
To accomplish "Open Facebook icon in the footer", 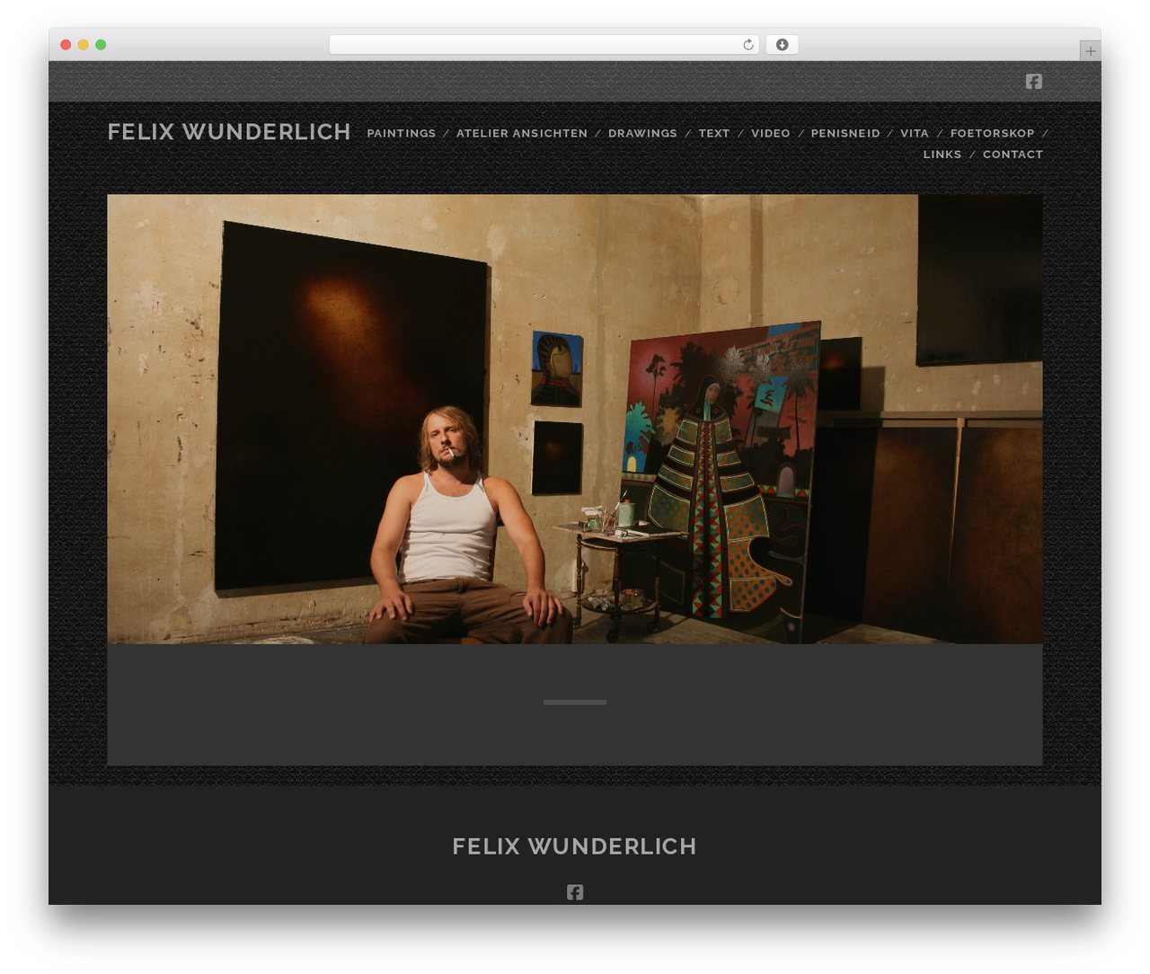I will (x=575, y=891).
